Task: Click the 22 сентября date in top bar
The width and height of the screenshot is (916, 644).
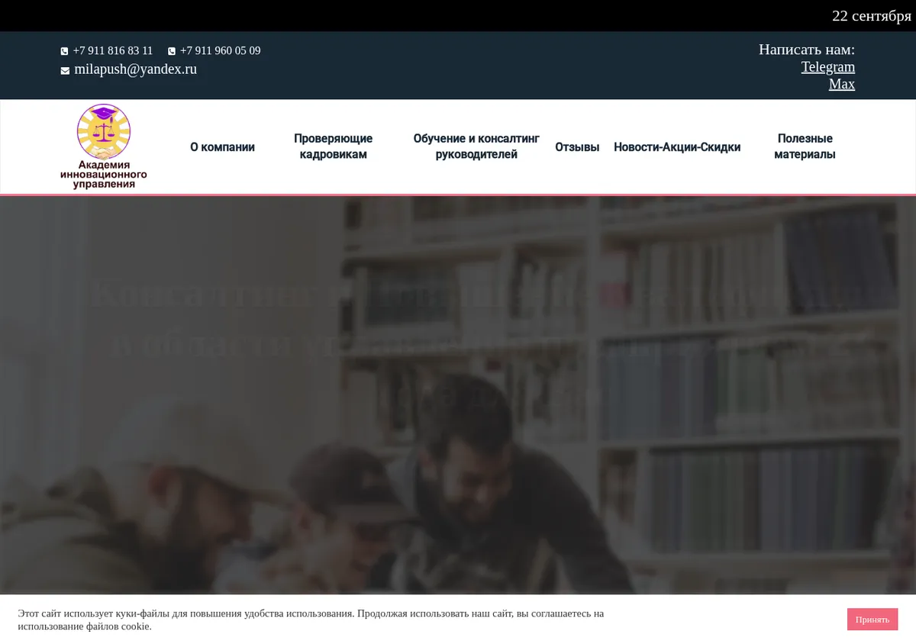Action: coord(872,16)
